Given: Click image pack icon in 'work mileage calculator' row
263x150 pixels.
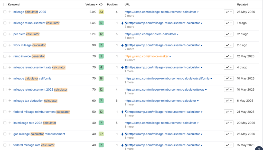Looking at the screenshot, I should tap(126, 45).
